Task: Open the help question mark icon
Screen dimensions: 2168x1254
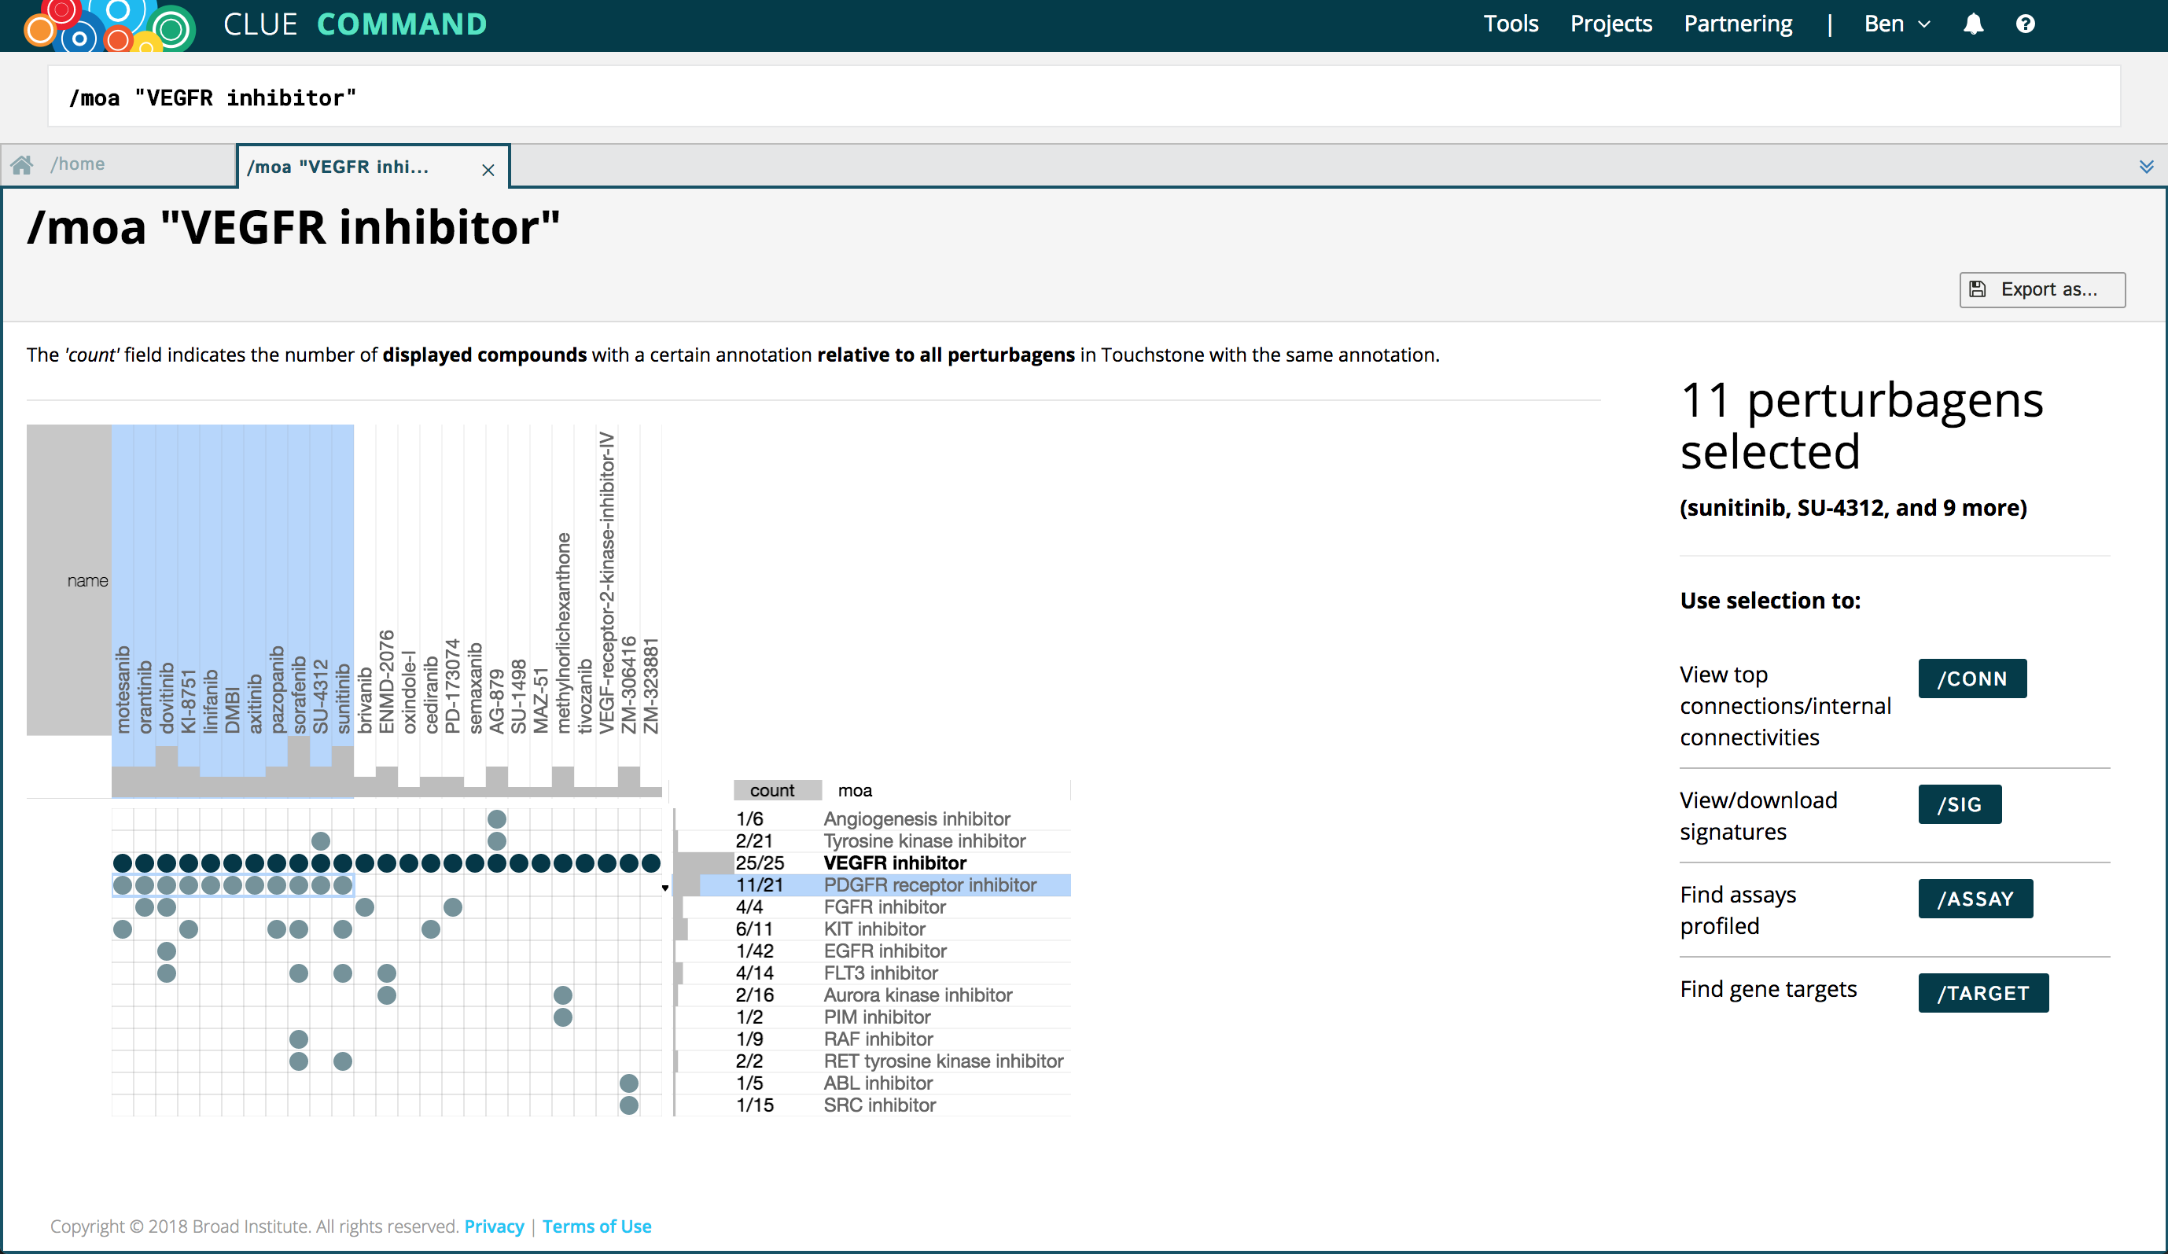Action: click(2025, 24)
